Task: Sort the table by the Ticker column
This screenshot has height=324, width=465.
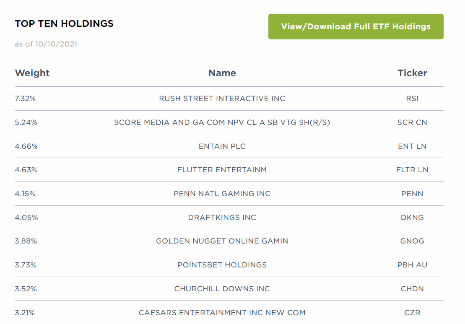Action: 412,73
